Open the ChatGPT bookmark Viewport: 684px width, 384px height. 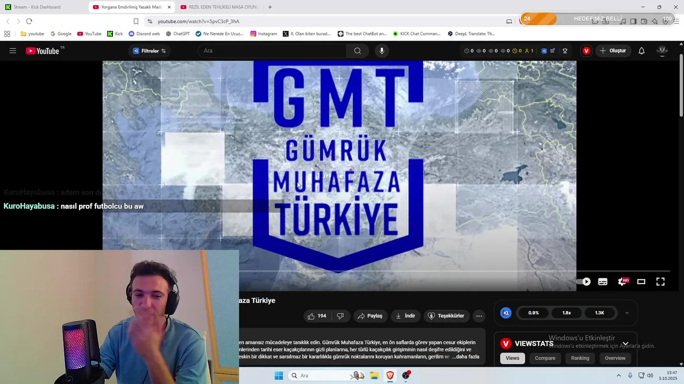click(178, 34)
